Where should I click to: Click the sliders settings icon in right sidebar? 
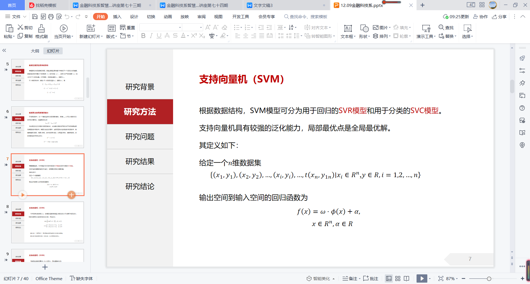(522, 71)
